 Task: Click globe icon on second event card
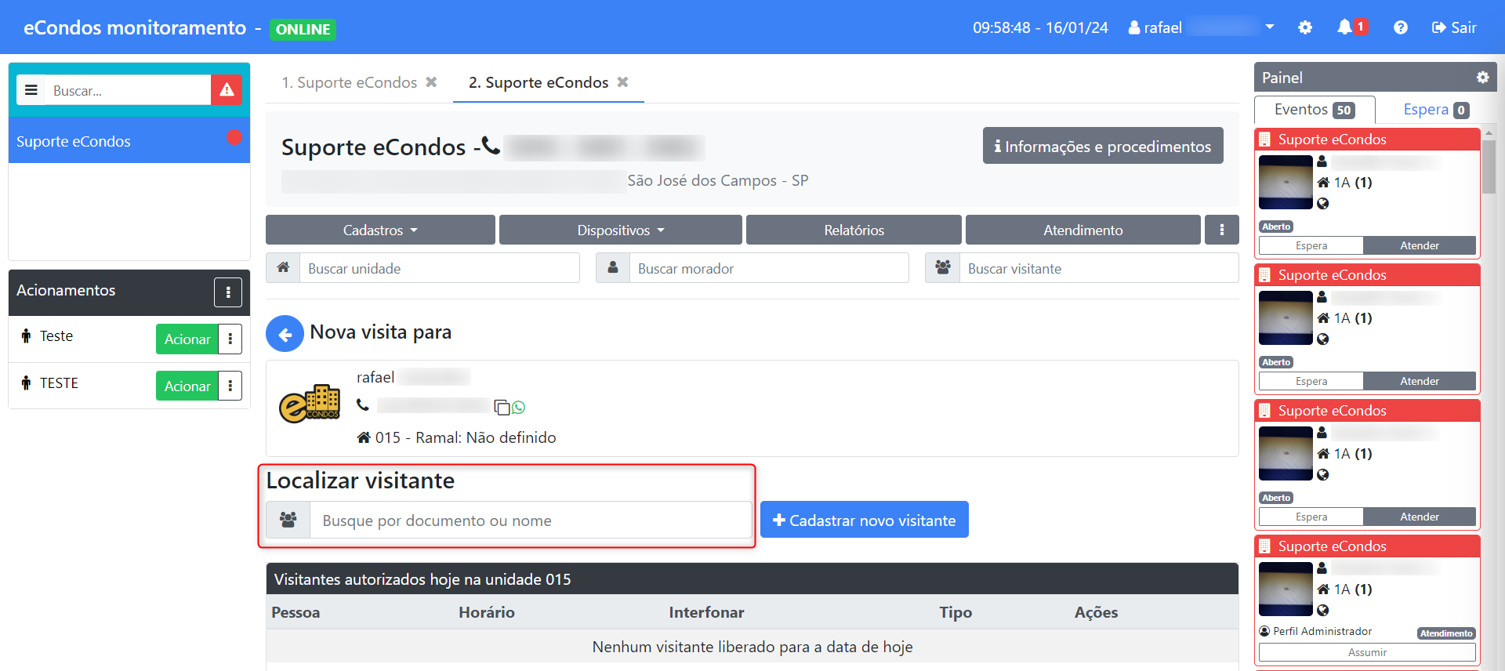pos(1323,339)
